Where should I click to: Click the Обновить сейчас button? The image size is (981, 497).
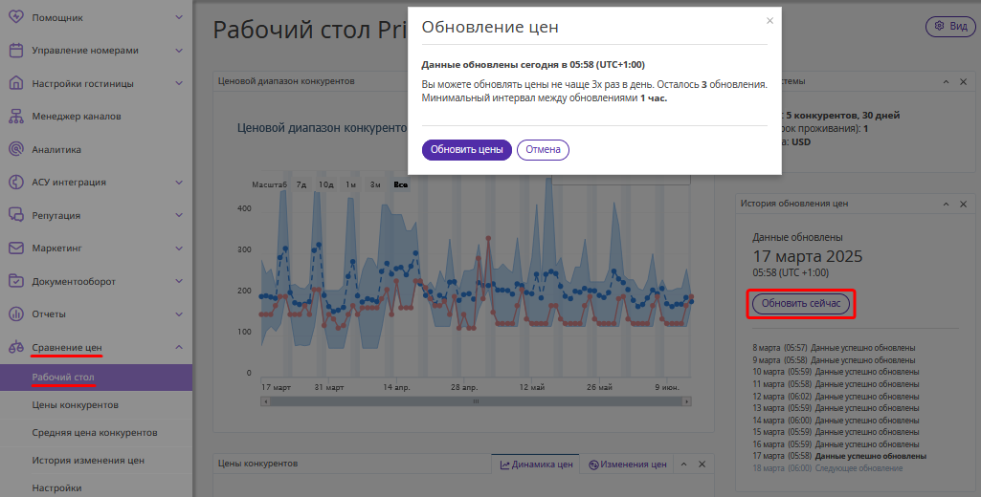801,303
